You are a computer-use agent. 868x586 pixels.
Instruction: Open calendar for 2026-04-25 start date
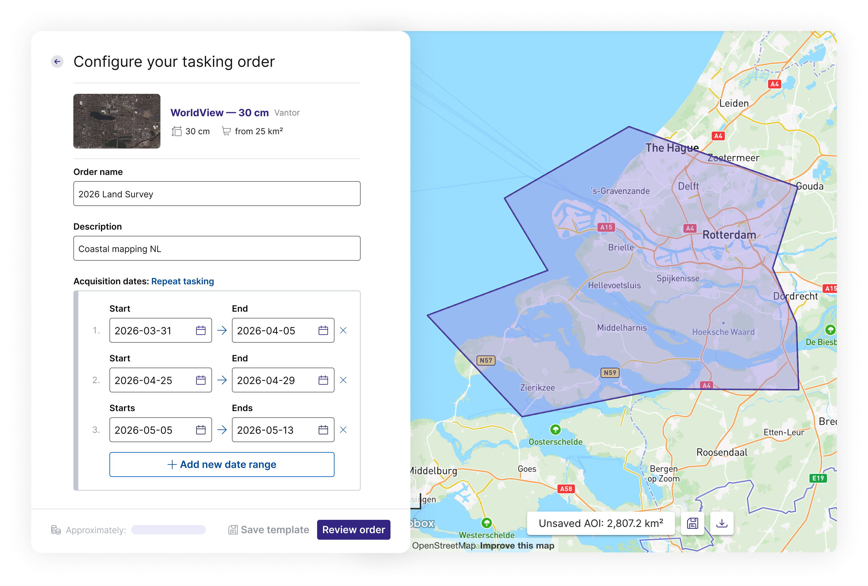pyautogui.click(x=201, y=380)
